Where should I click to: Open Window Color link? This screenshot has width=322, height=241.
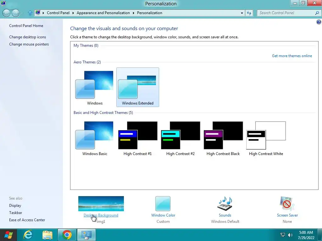pyautogui.click(x=163, y=215)
